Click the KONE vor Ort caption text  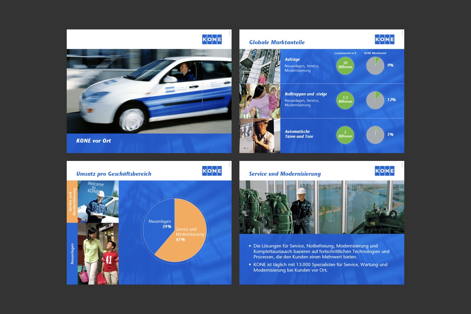[x=93, y=141]
